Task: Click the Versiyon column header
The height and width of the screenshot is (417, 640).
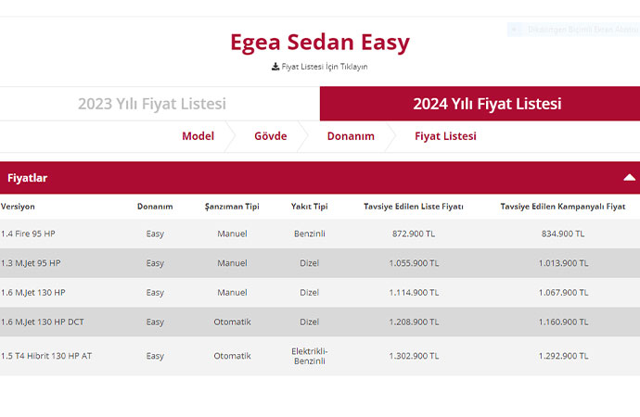Action: [x=18, y=206]
